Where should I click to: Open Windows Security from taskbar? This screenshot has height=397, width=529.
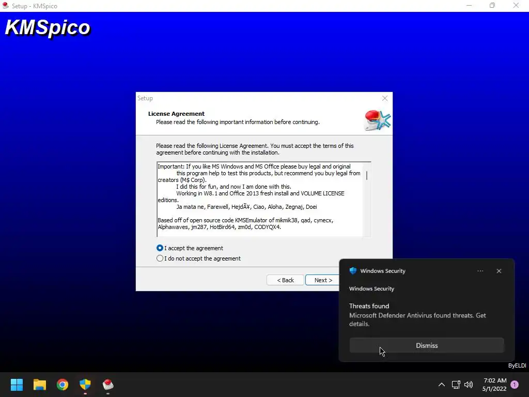[x=85, y=385]
